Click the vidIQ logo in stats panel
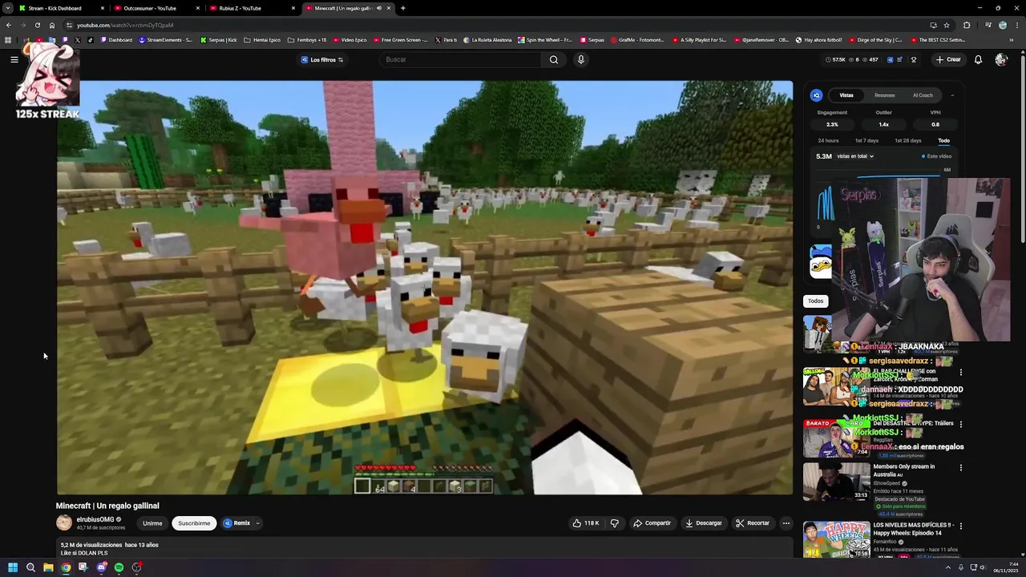Viewport: 1026px width, 577px height. point(816,95)
